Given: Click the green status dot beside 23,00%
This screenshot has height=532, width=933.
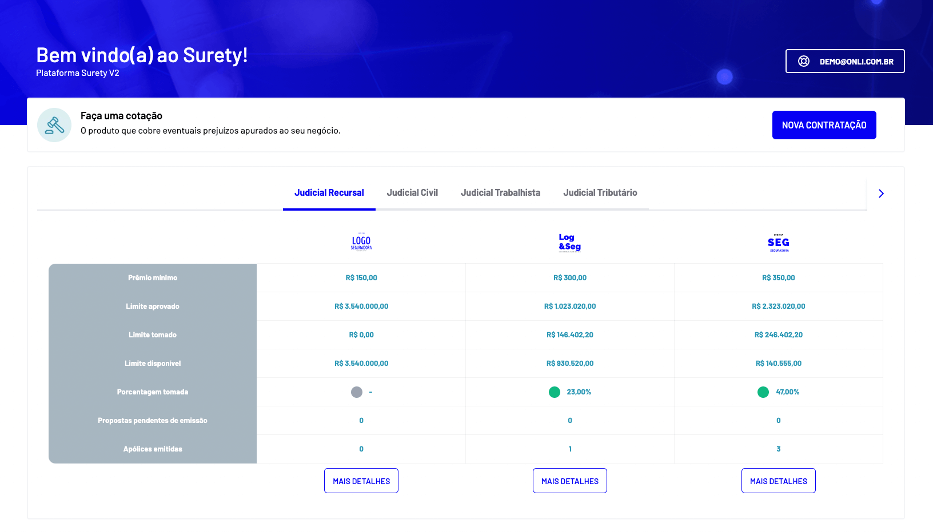Looking at the screenshot, I should click(554, 392).
